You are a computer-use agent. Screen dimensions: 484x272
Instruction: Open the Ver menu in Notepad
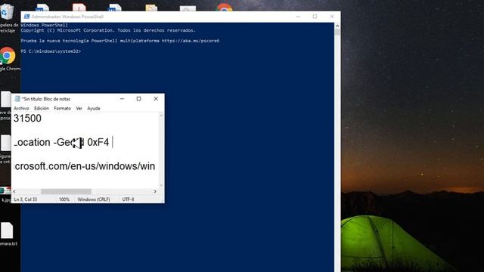coord(79,108)
